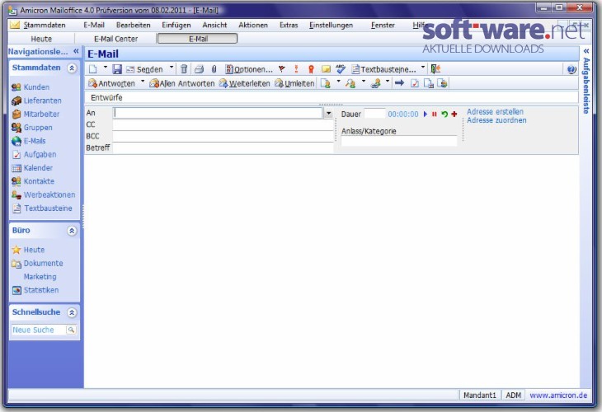The height and width of the screenshot is (412, 602).
Task: Open the Bearbeiten menu
Action: click(134, 26)
